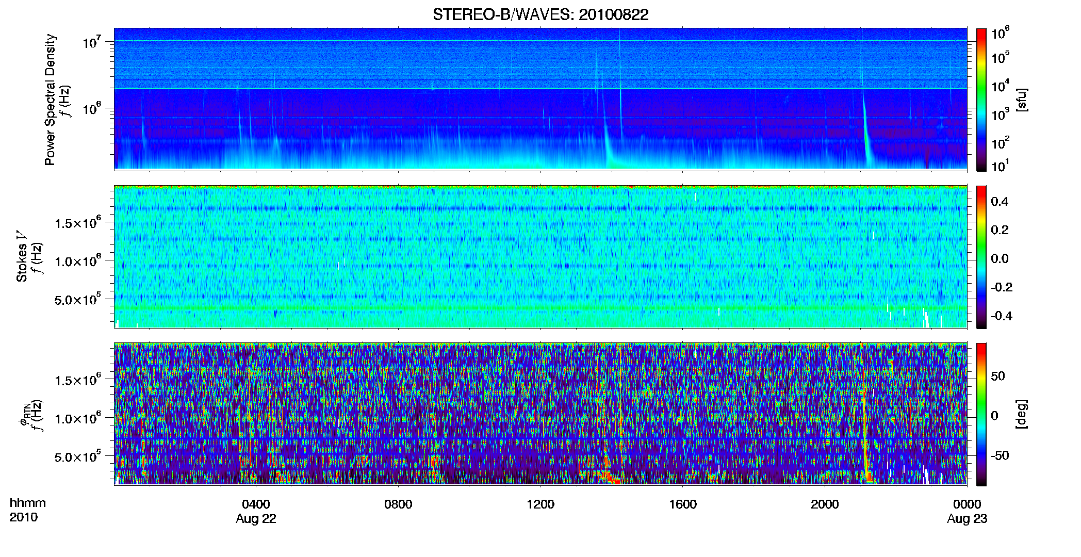This screenshot has height=557, width=1081.
Task: Click the 2000 time tick label
Action: (x=825, y=504)
